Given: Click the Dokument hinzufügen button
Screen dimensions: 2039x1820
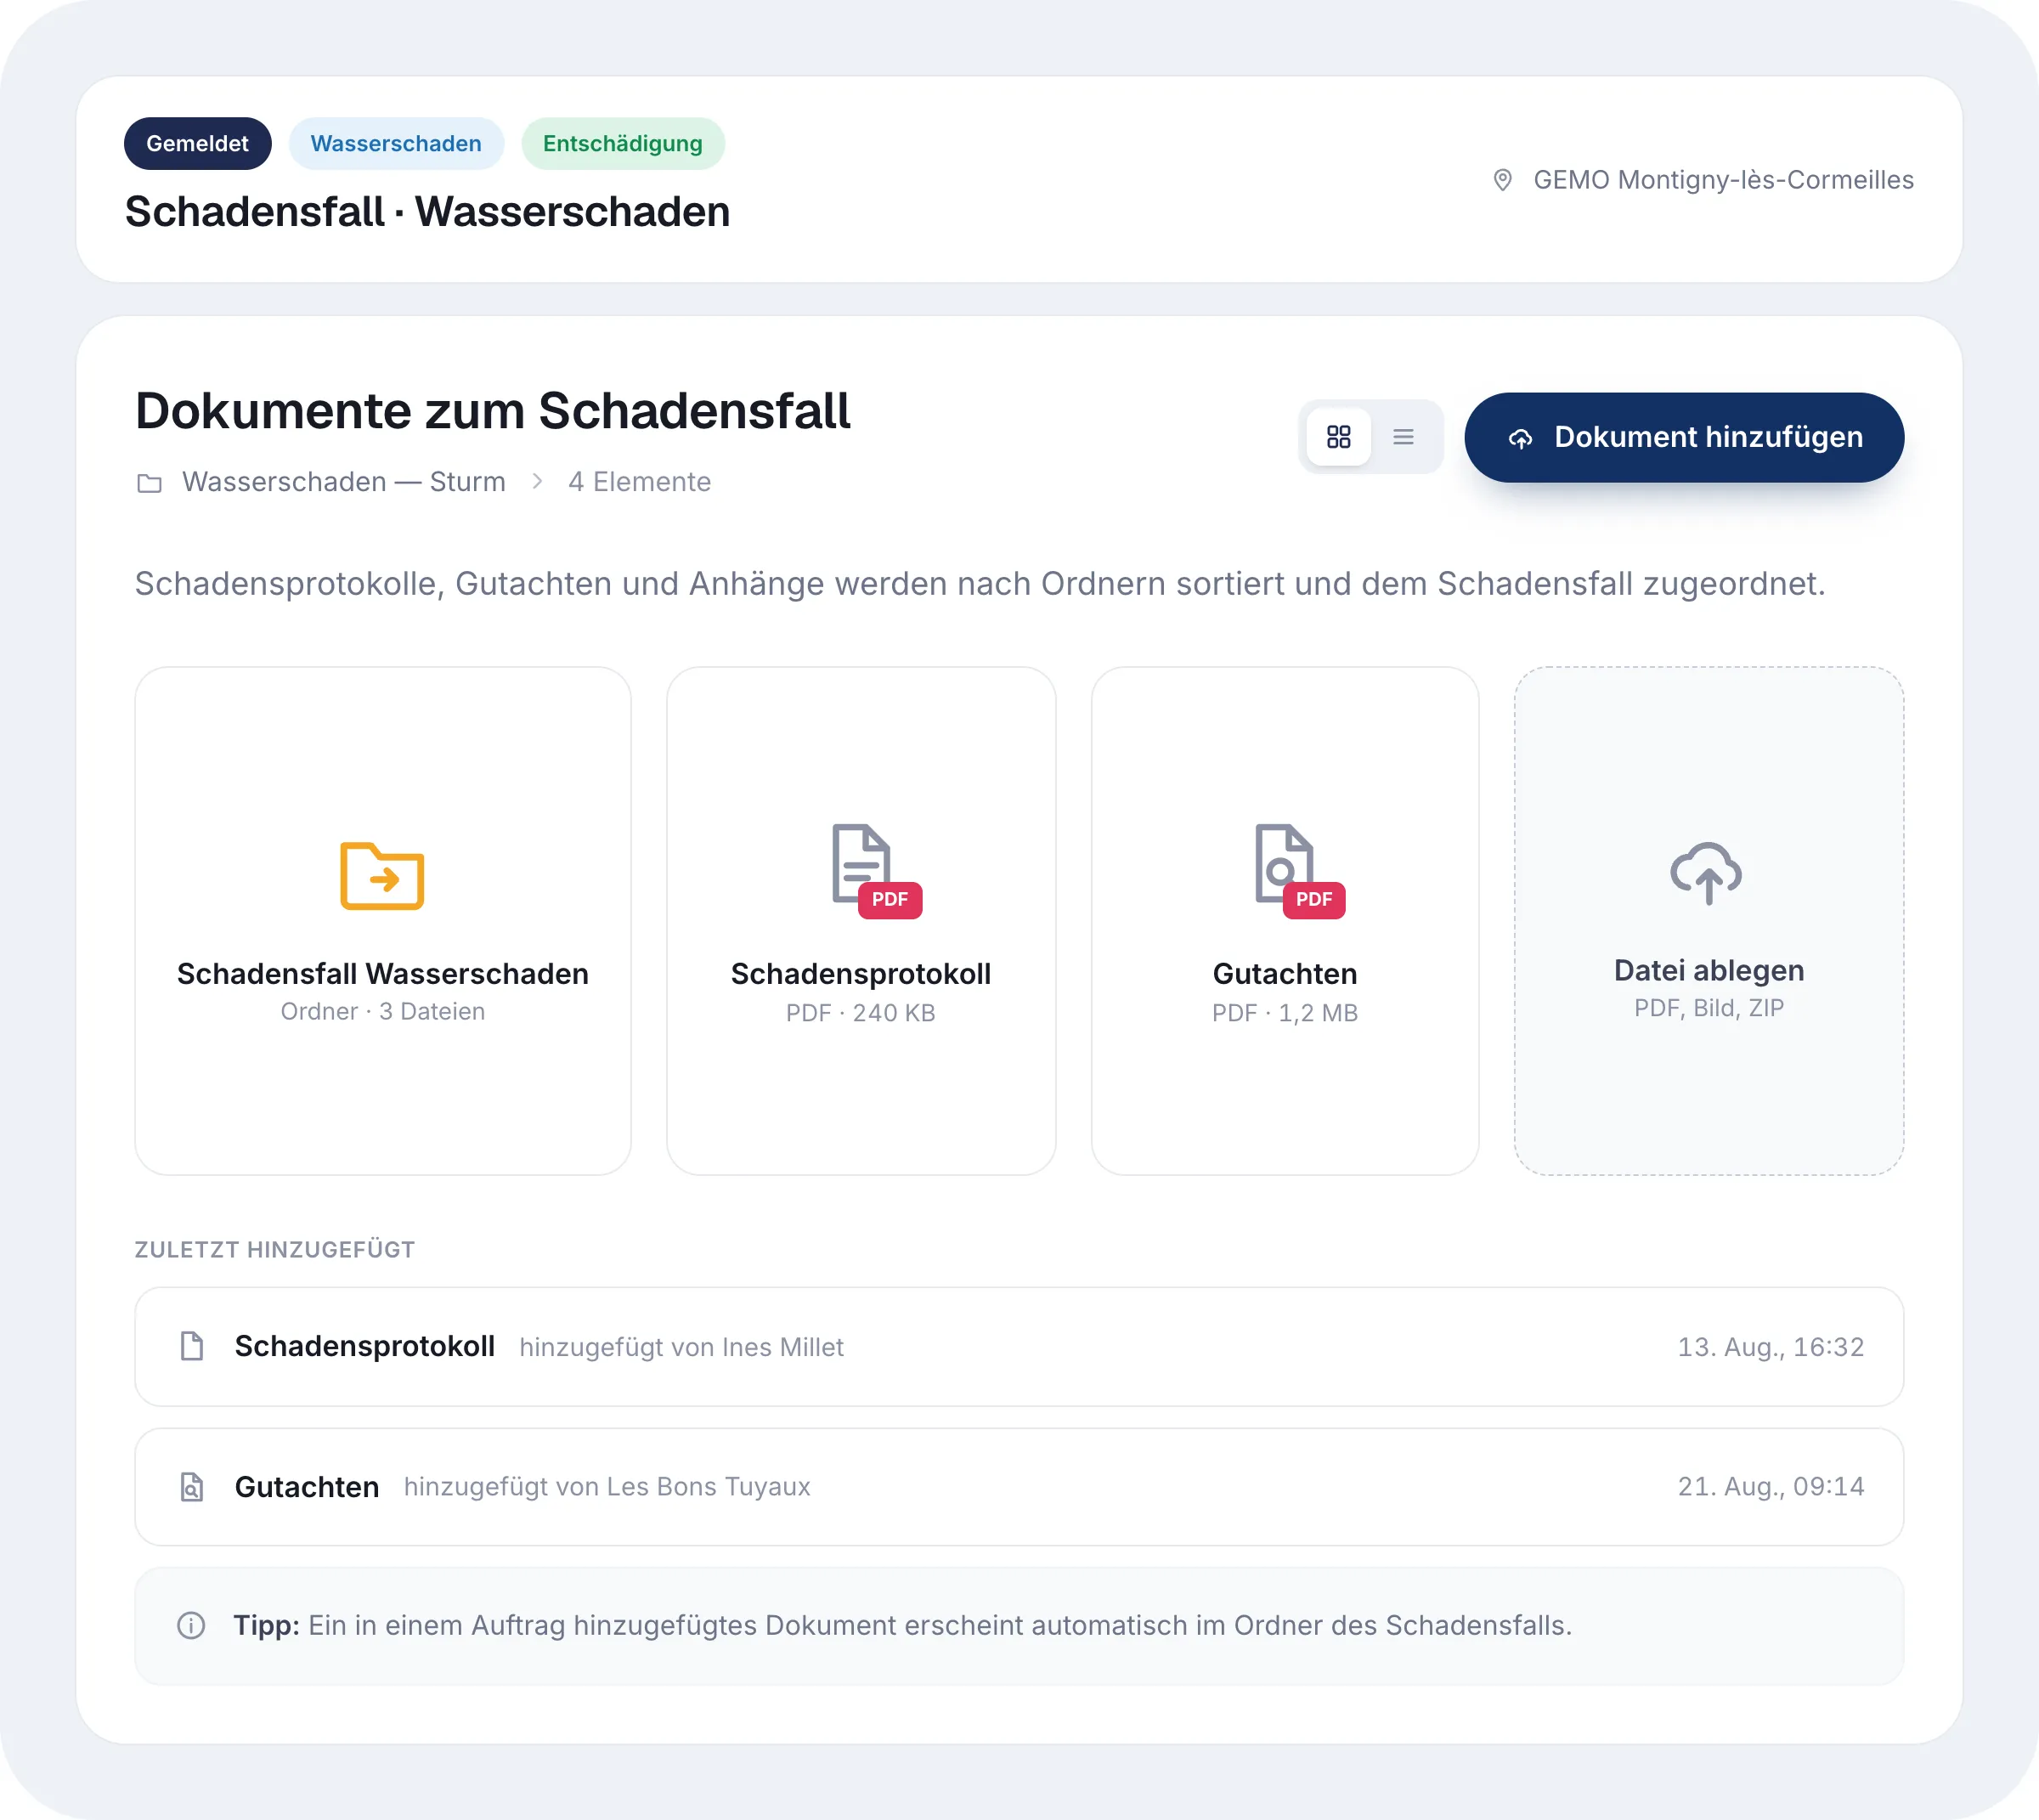Looking at the screenshot, I should [x=1684, y=437].
